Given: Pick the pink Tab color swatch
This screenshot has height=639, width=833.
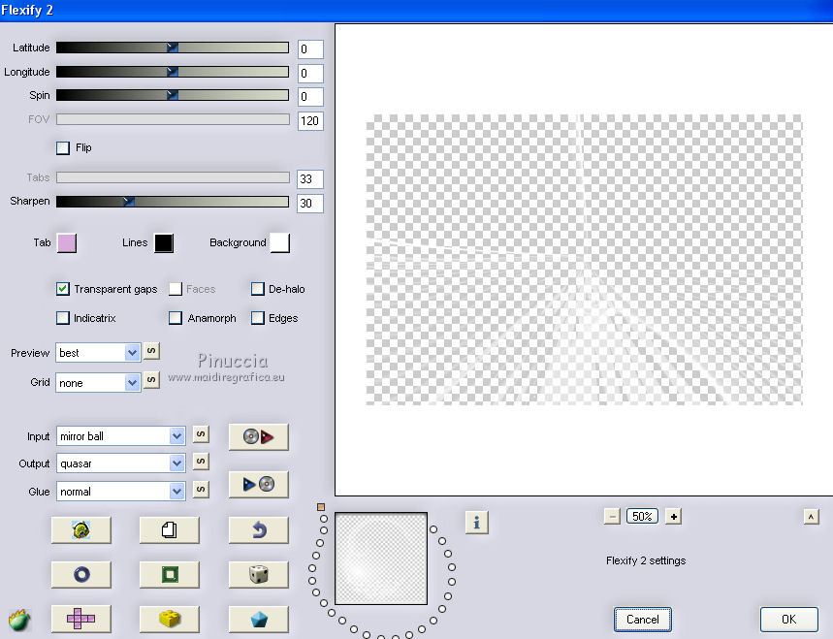Looking at the screenshot, I should pyautogui.click(x=66, y=242).
